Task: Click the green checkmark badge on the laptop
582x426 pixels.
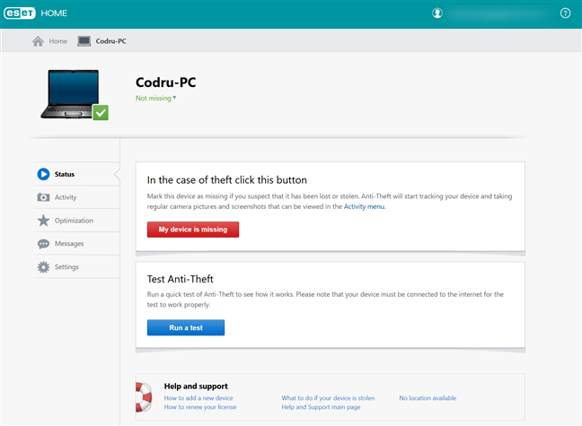Action: click(101, 113)
